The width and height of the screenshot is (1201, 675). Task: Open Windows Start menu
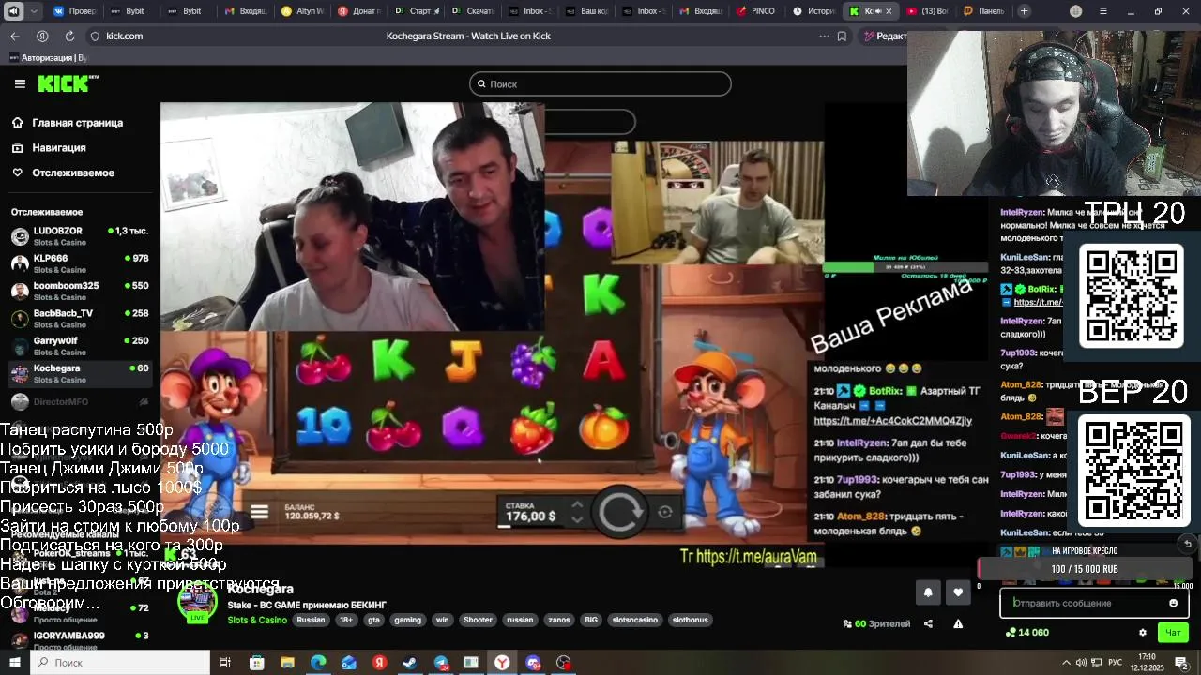[x=13, y=663]
